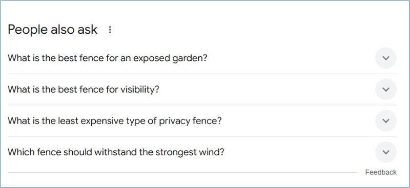Select question text 'What is the best fence for visibility?'
The image size is (410, 188).
click(84, 89)
